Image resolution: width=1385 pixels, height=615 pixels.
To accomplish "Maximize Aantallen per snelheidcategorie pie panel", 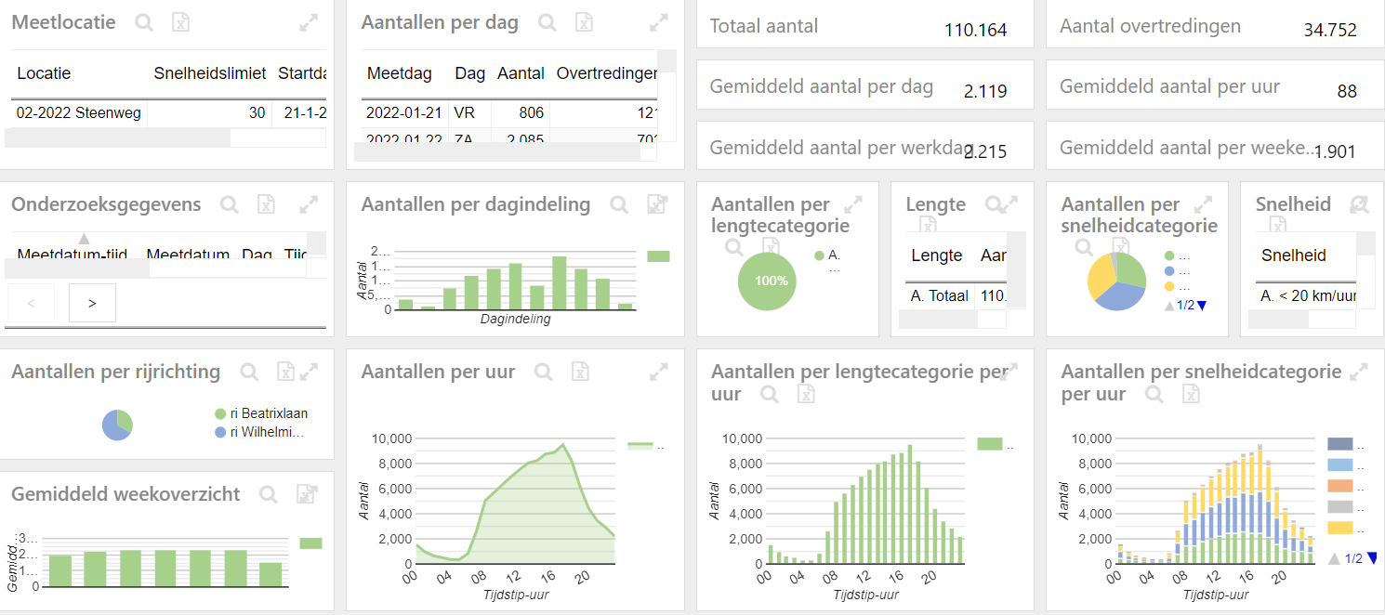I will (x=1203, y=205).
